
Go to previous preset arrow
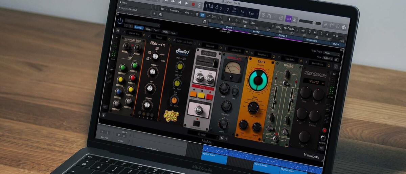pyautogui.click(x=127, y=26)
